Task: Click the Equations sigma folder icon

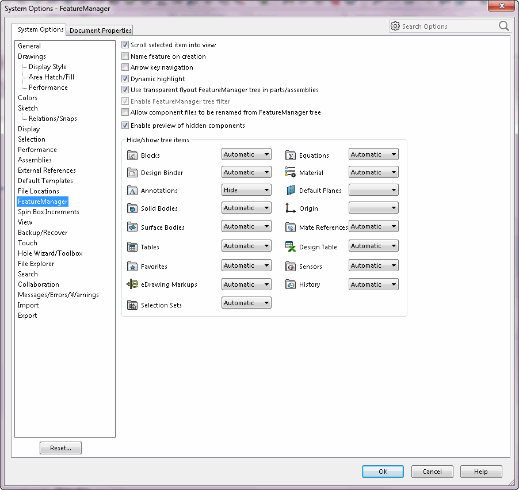Action: tap(290, 155)
